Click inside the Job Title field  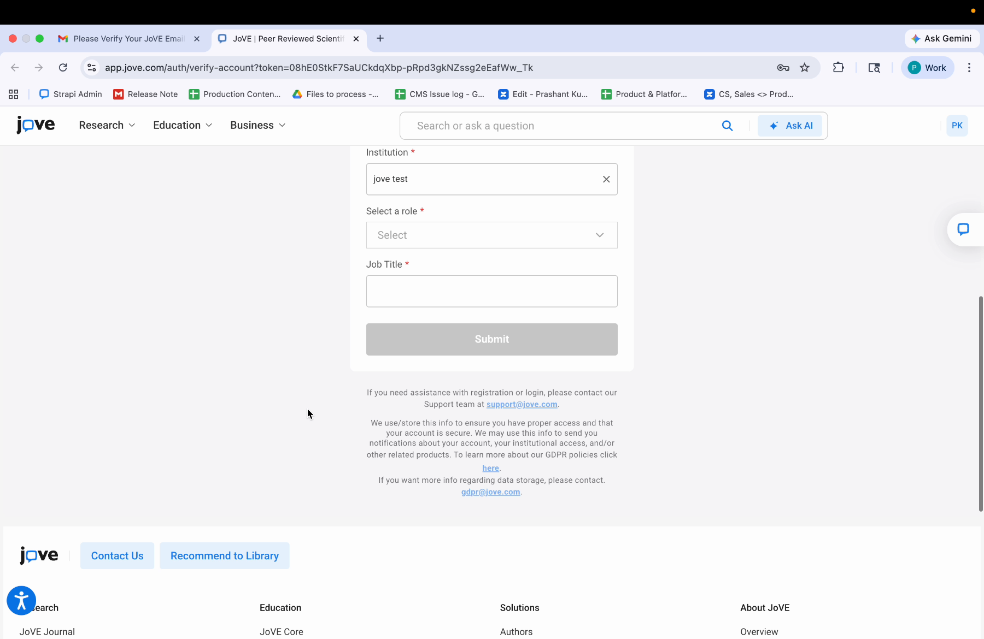(491, 291)
